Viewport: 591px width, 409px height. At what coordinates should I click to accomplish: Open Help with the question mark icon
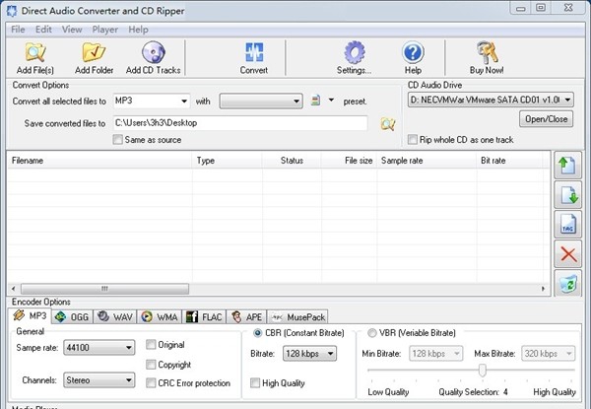tap(413, 52)
